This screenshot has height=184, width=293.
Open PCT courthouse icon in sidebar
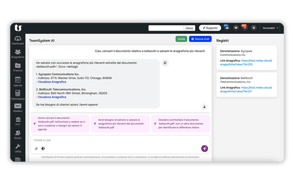[18, 121]
